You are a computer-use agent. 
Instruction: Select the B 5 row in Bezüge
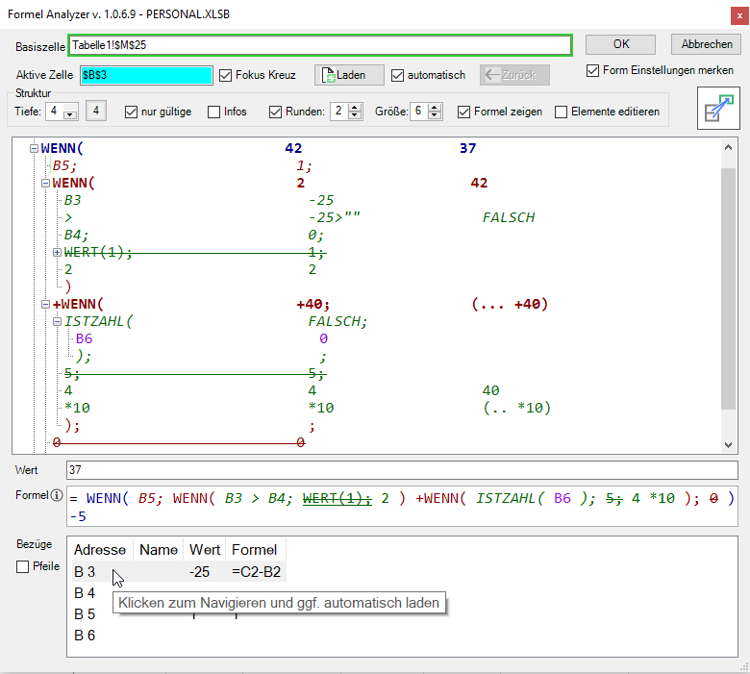[x=85, y=614]
